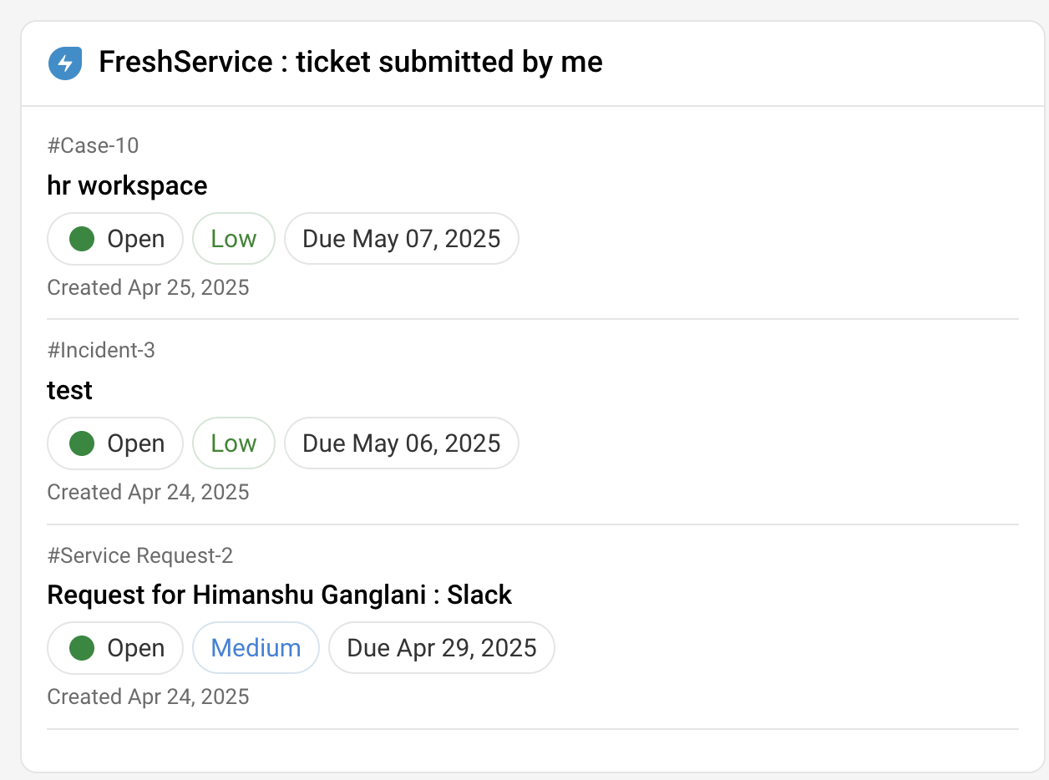This screenshot has height=780, width=1049.
Task: Open the 'test' incident ticket
Action: tap(70, 390)
